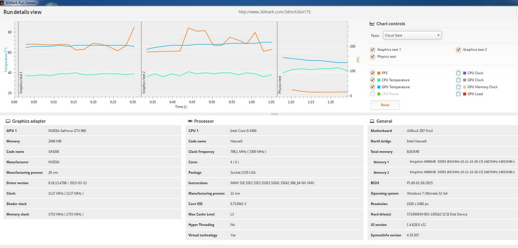Click the Graphics adapter monitor icon
The width and height of the screenshot is (518, 248).
coord(8,121)
